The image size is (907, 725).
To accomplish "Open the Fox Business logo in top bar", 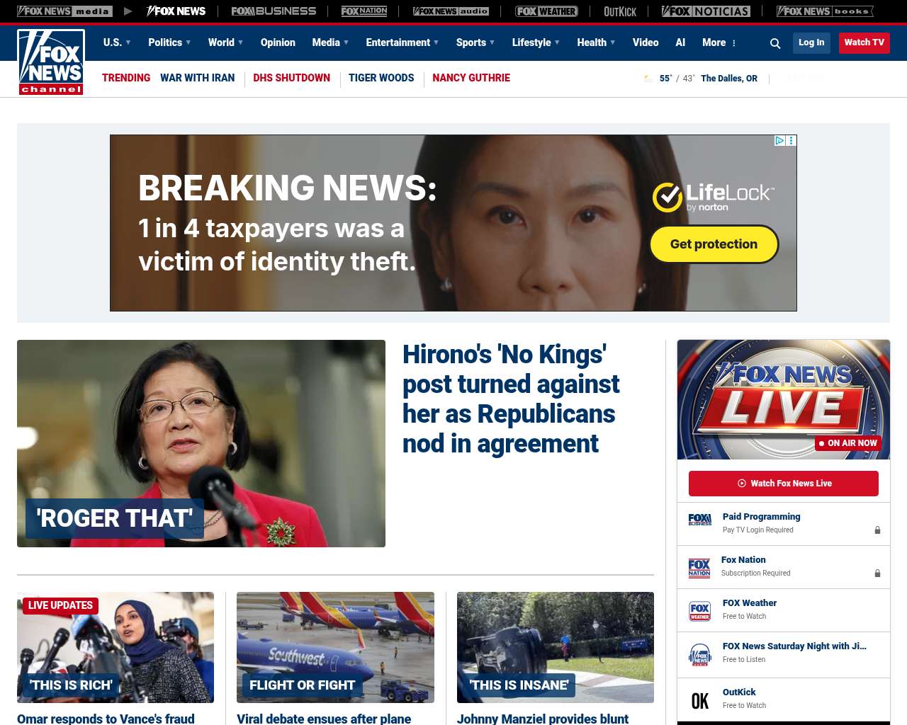I will (x=274, y=11).
